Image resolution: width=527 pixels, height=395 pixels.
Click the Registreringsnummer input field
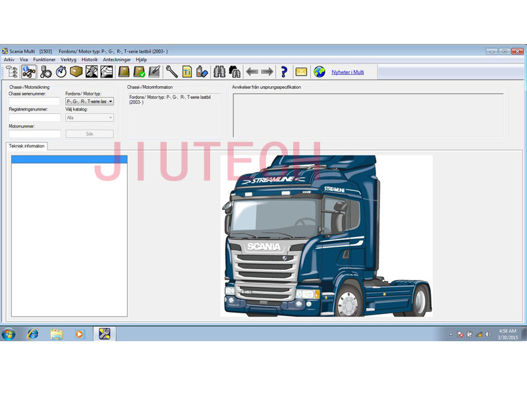(34, 117)
